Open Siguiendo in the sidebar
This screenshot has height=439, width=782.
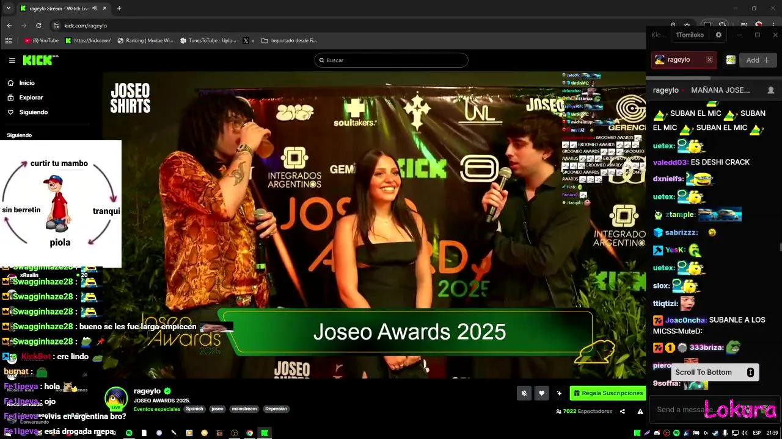(33, 112)
